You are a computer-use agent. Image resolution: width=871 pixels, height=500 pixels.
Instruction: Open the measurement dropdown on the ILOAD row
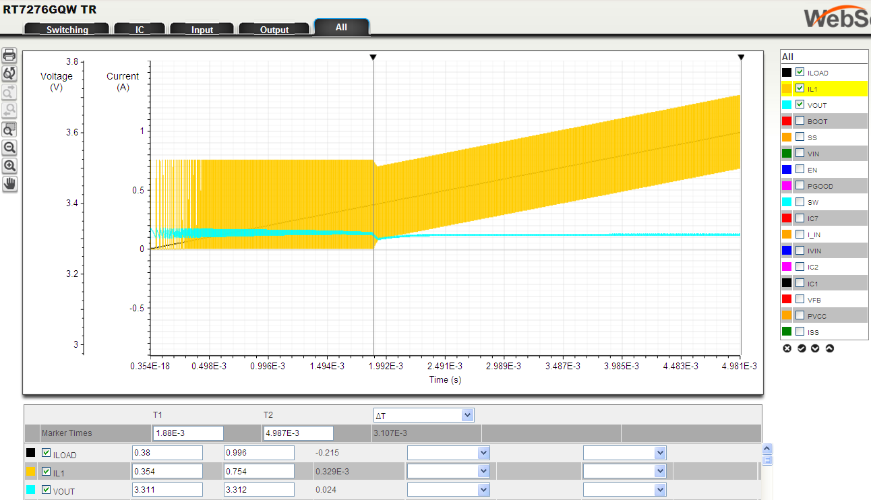pyautogui.click(x=448, y=452)
